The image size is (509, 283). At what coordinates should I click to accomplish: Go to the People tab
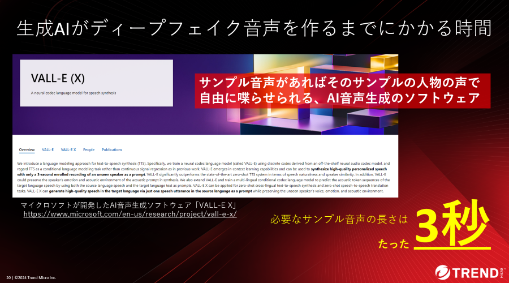[89, 150]
